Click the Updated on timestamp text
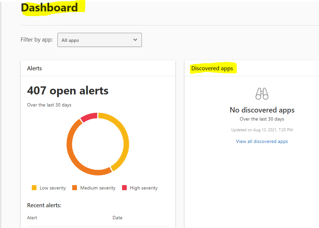Screen dimensions: 319x228 tap(262, 130)
